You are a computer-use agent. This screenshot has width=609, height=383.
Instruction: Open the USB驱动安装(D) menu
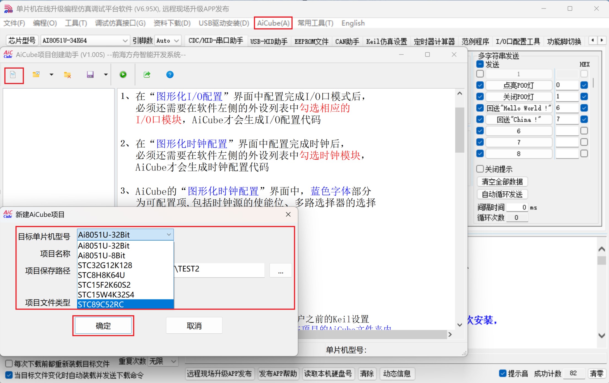tap(224, 23)
